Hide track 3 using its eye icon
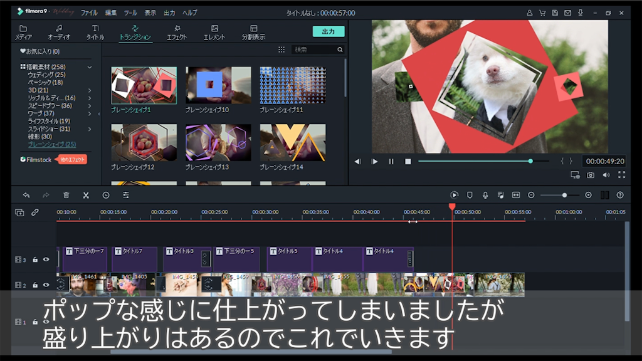642x361 pixels. tap(46, 259)
